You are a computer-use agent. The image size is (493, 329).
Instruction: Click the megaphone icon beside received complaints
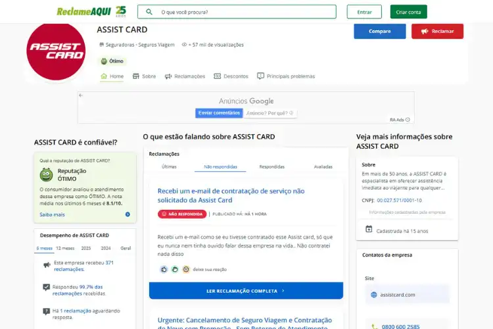[47, 265]
